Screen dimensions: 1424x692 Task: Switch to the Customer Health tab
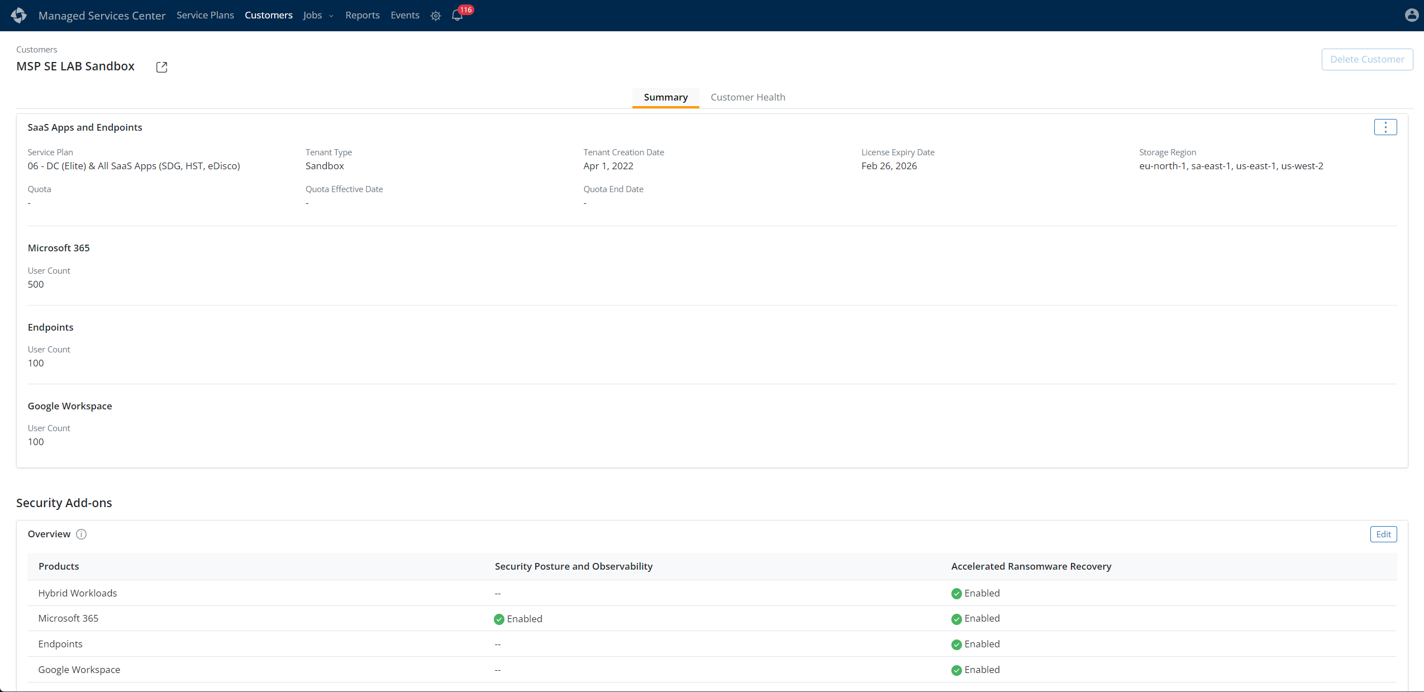747,97
